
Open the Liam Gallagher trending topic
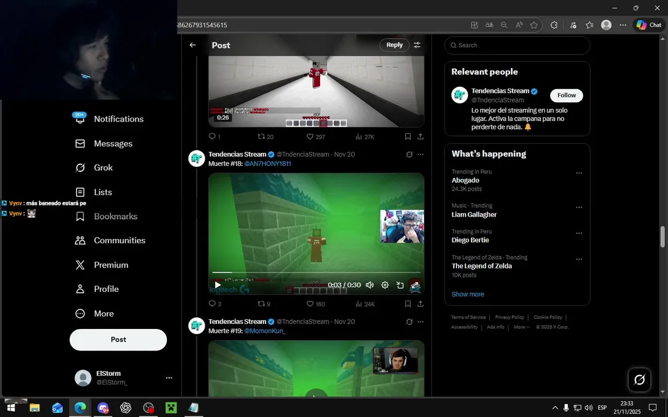coord(474,214)
